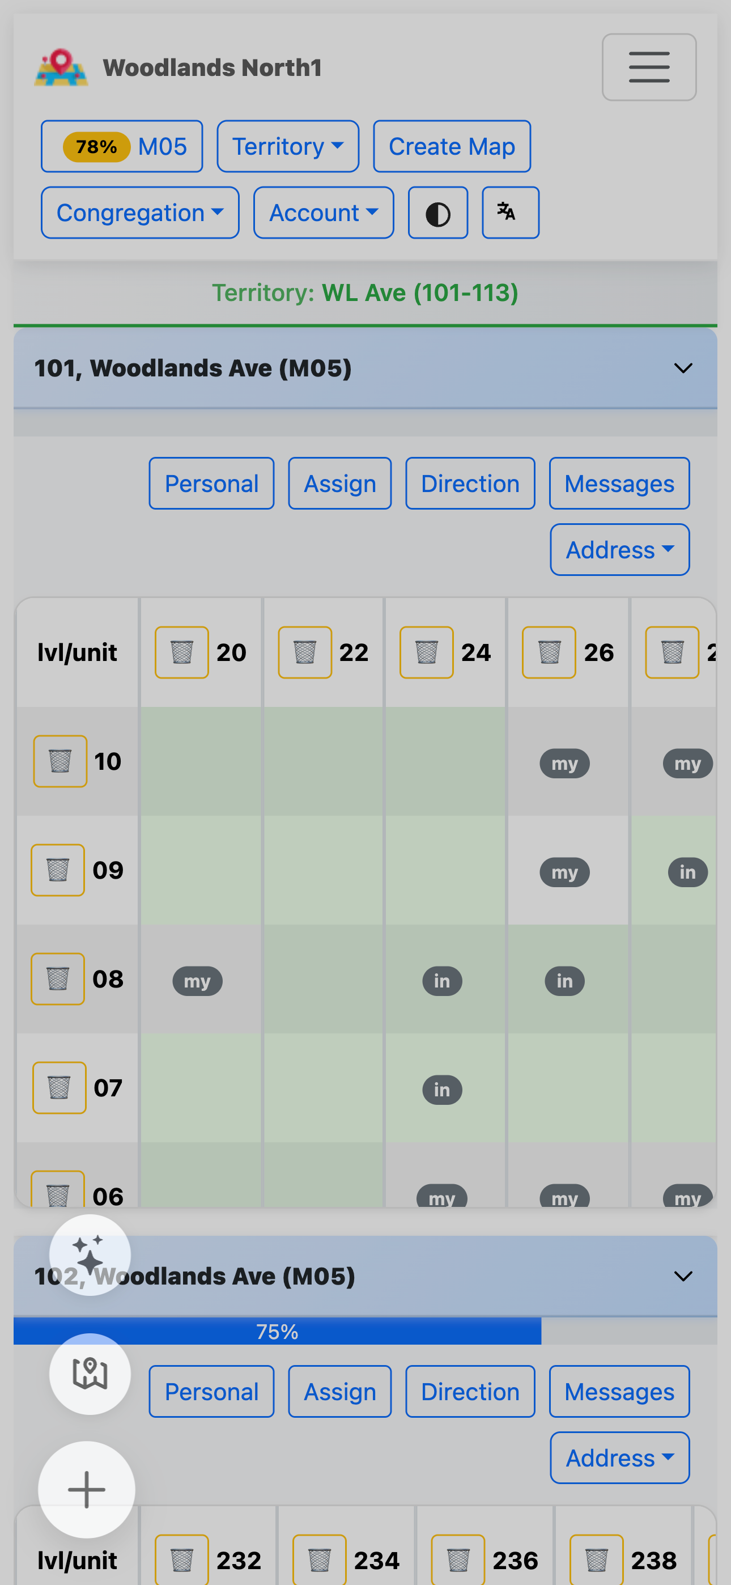Click the trash icon for level 10
This screenshot has width=731, height=1585.
click(x=59, y=761)
